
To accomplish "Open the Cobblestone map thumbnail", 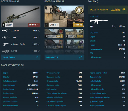I will (74, 44).
